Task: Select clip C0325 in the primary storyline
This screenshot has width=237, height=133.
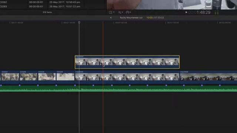Action: (x=29, y=77)
